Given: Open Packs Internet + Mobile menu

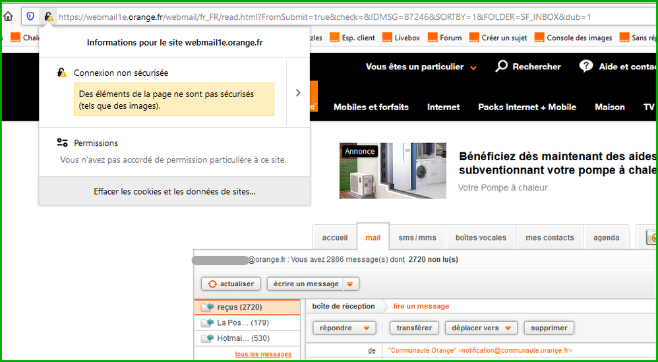Looking at the screenshot, I should point(527,107).
